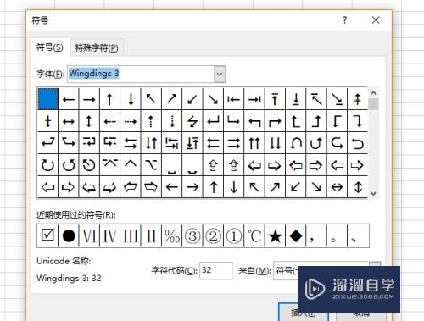
Task: Pick the recent small circle period 。
Action: [x=337, y=235]
